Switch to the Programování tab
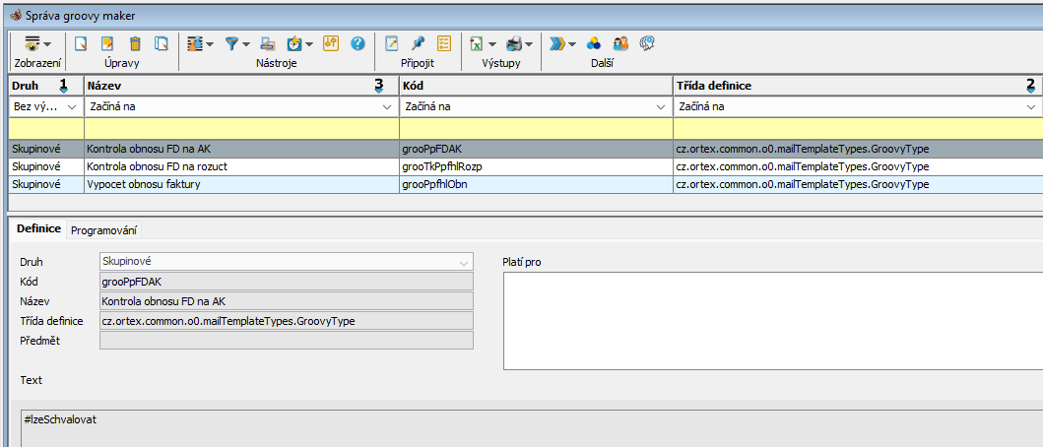 pyautogui.click(x=104, y=229)
